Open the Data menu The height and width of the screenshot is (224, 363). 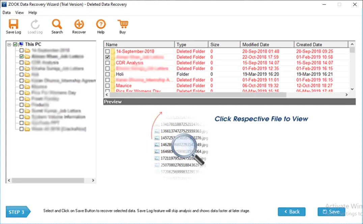[6, 12]
